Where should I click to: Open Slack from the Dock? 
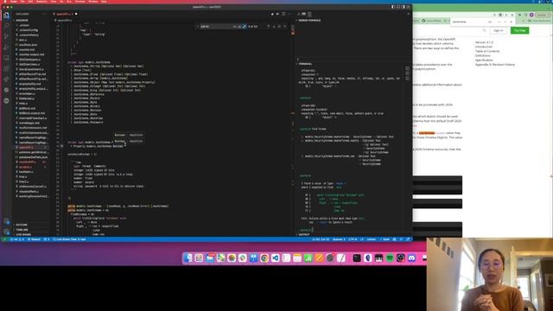(x=243, y=258)
